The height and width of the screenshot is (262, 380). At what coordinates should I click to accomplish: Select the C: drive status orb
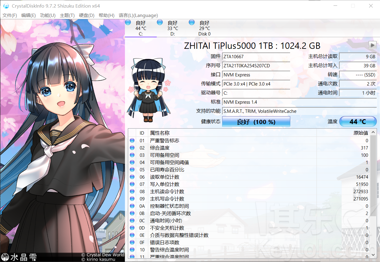[x=128, y=22]
